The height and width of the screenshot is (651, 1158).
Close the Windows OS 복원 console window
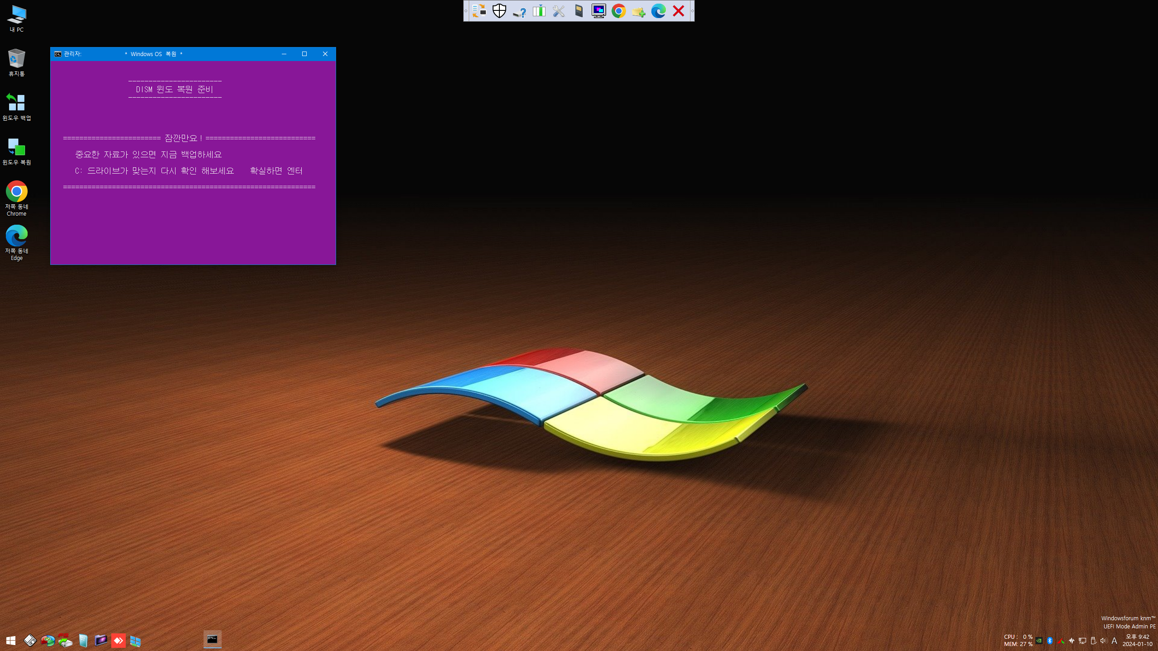[x=325, y=54]
